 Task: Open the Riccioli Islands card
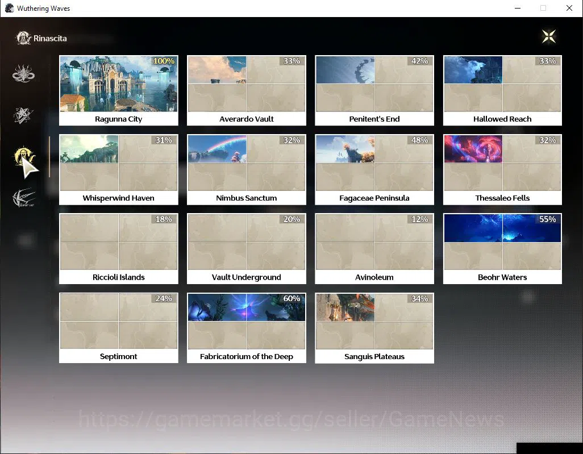(x=119, y=249)
